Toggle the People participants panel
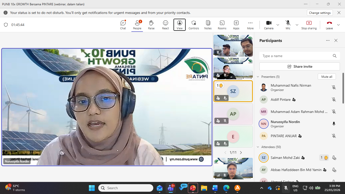 point(137,25)
